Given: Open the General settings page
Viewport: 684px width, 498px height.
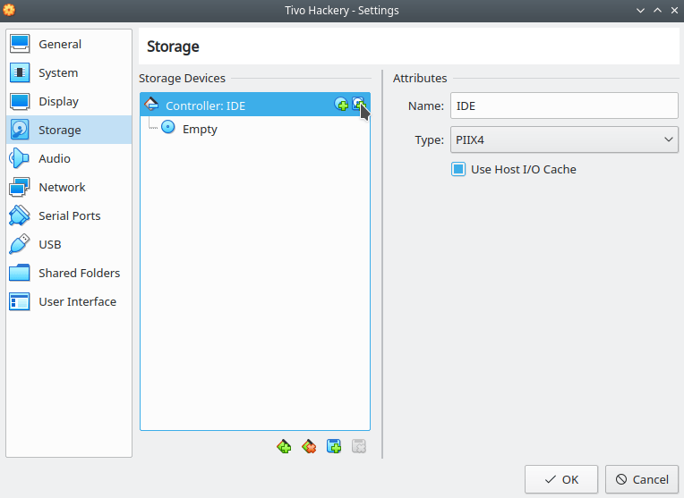Looking at the screenshot, I should 69,44.
